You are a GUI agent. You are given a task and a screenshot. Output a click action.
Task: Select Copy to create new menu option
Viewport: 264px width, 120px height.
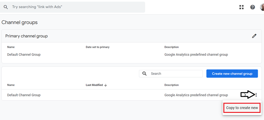(242, 108)
